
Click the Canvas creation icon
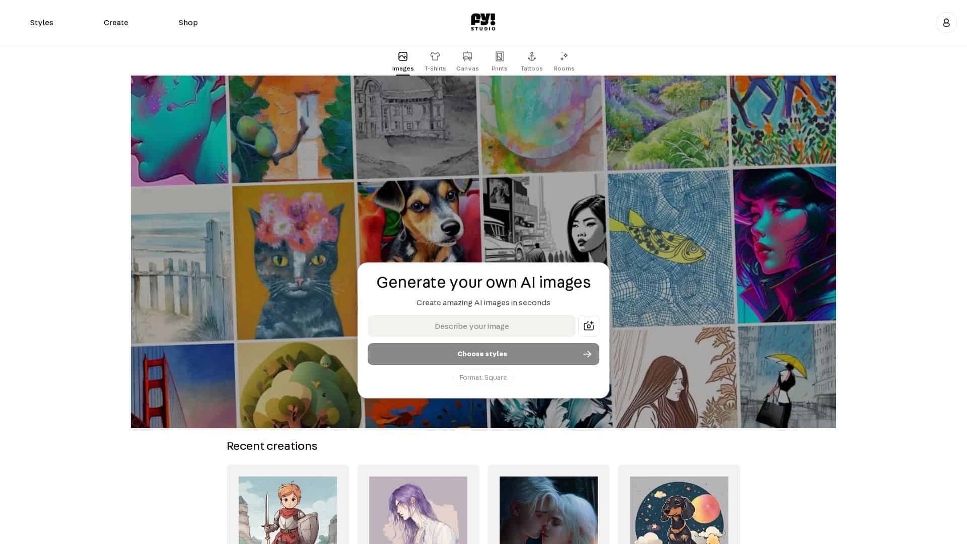click(x=467, y=56)
